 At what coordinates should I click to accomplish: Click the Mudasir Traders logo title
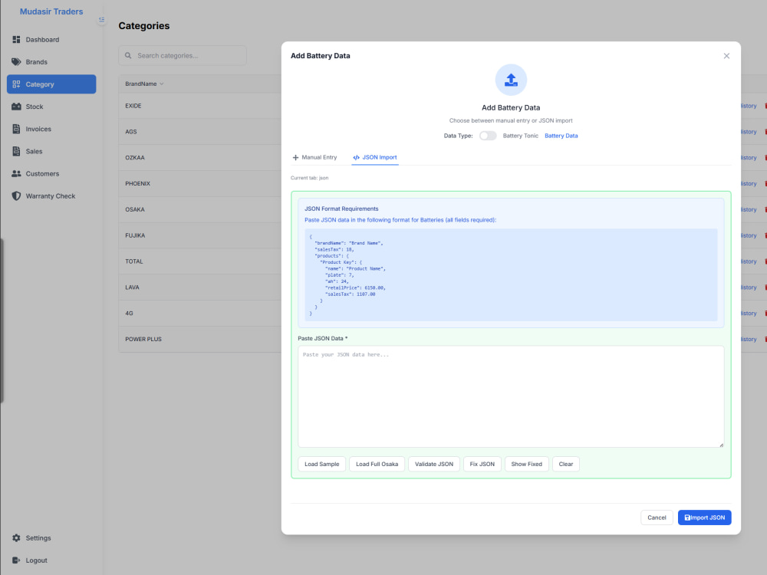pyautogui.click(x=51, y=11)
